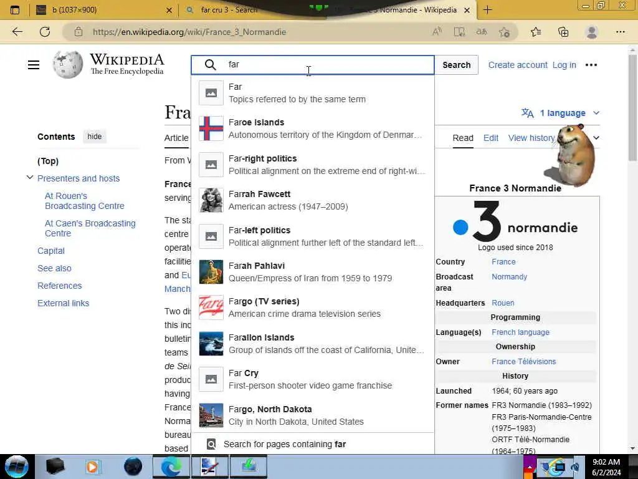Choose Farallon Islands suggestion
Viewport: 638px width, 479px height.
click(313, 344)
